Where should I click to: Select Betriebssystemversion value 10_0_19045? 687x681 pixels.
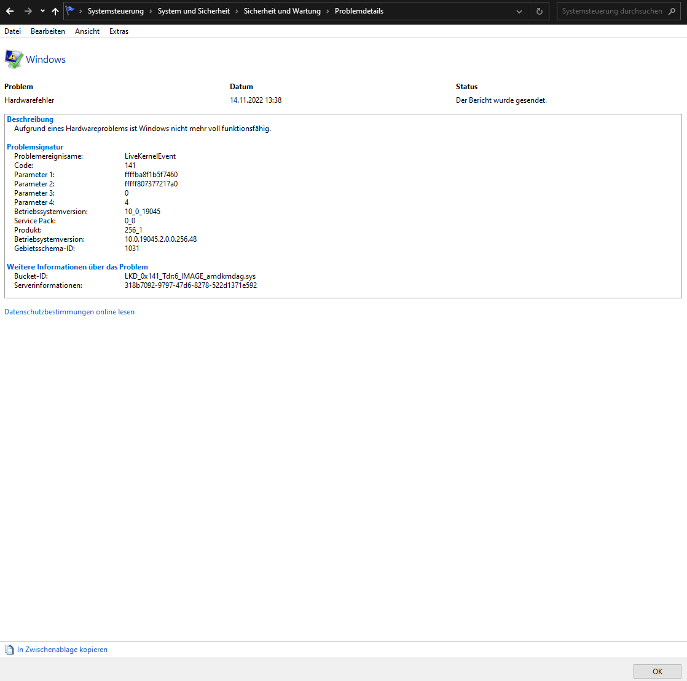tap(143, 212)
